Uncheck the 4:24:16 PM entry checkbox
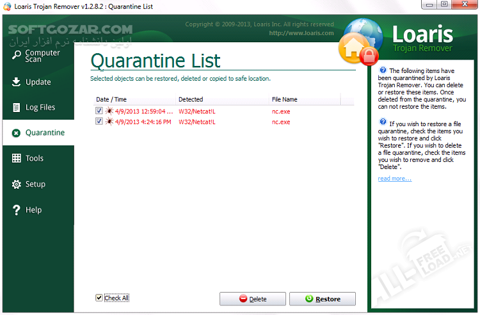The height and width of the screenshot is (315, 480). [x=99, y=120]
